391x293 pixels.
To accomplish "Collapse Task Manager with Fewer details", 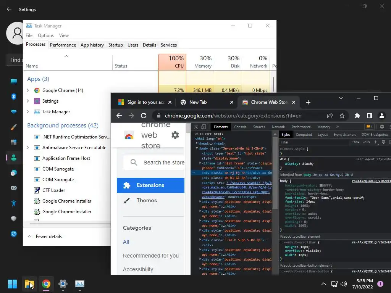I will pos(45,237).
